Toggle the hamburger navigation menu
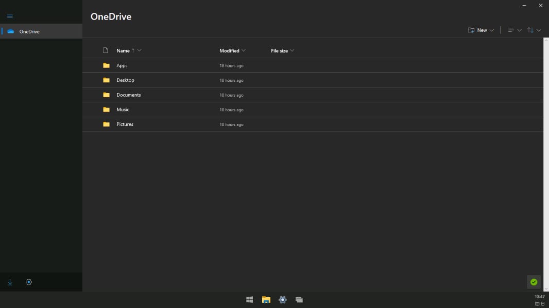The width and height of the screenshot is (549, 308). tap(10, 16)
